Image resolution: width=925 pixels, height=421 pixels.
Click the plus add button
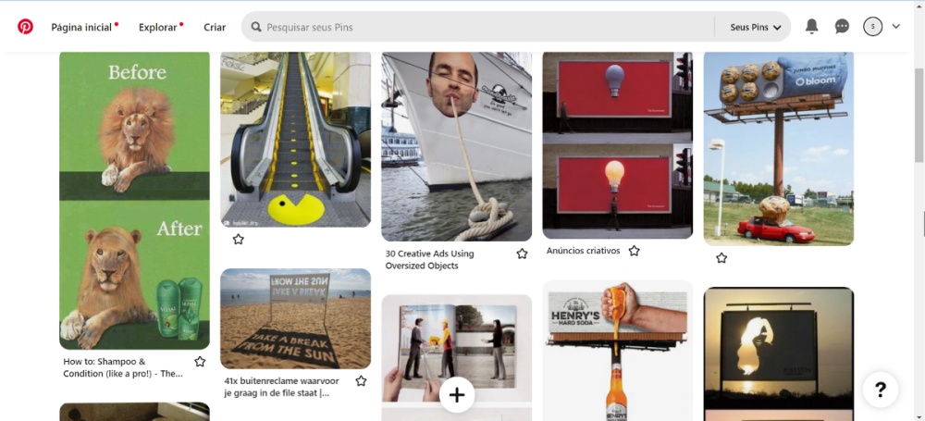[457, 395]
